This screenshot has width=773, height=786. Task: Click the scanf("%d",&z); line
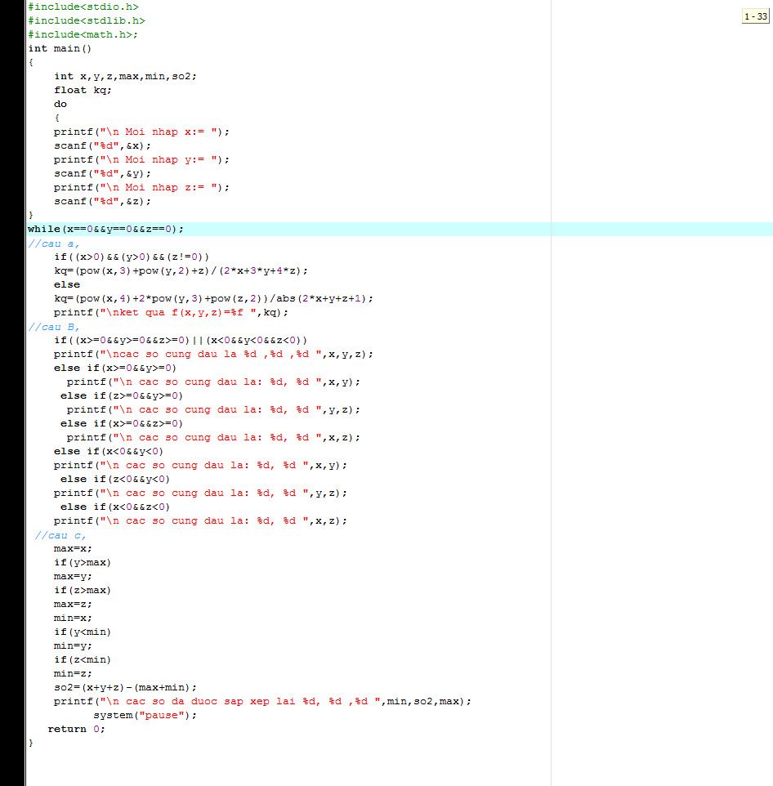[x=102, y=202]
